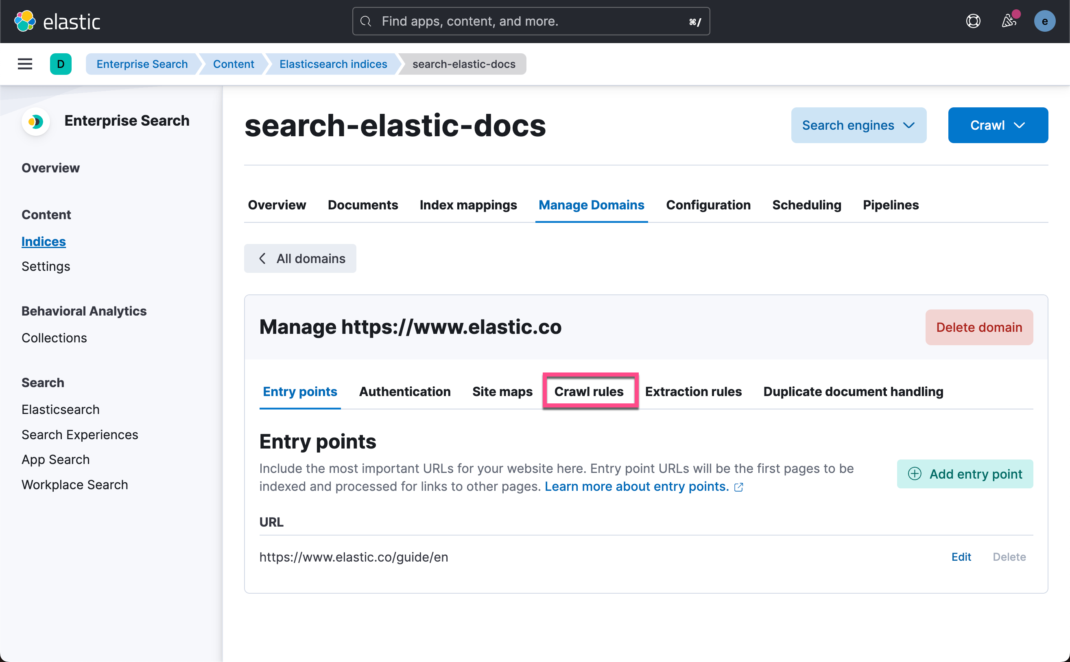The width and height of the screenshot is (1070, 662).
Task: Click the magnifier icon in the search bar
Action: [366, 21]
